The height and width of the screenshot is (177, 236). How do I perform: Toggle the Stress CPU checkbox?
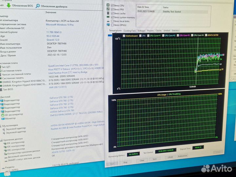tap(112, 5)
